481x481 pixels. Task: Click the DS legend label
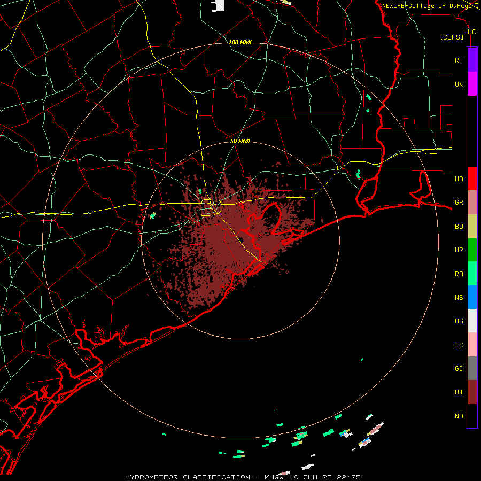coord(459,321)
